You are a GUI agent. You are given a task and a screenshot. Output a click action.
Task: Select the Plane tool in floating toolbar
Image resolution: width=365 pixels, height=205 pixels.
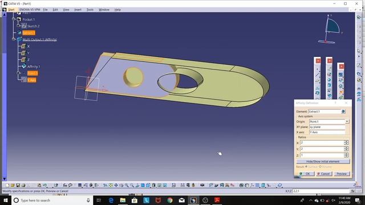[x=318, y=81]
